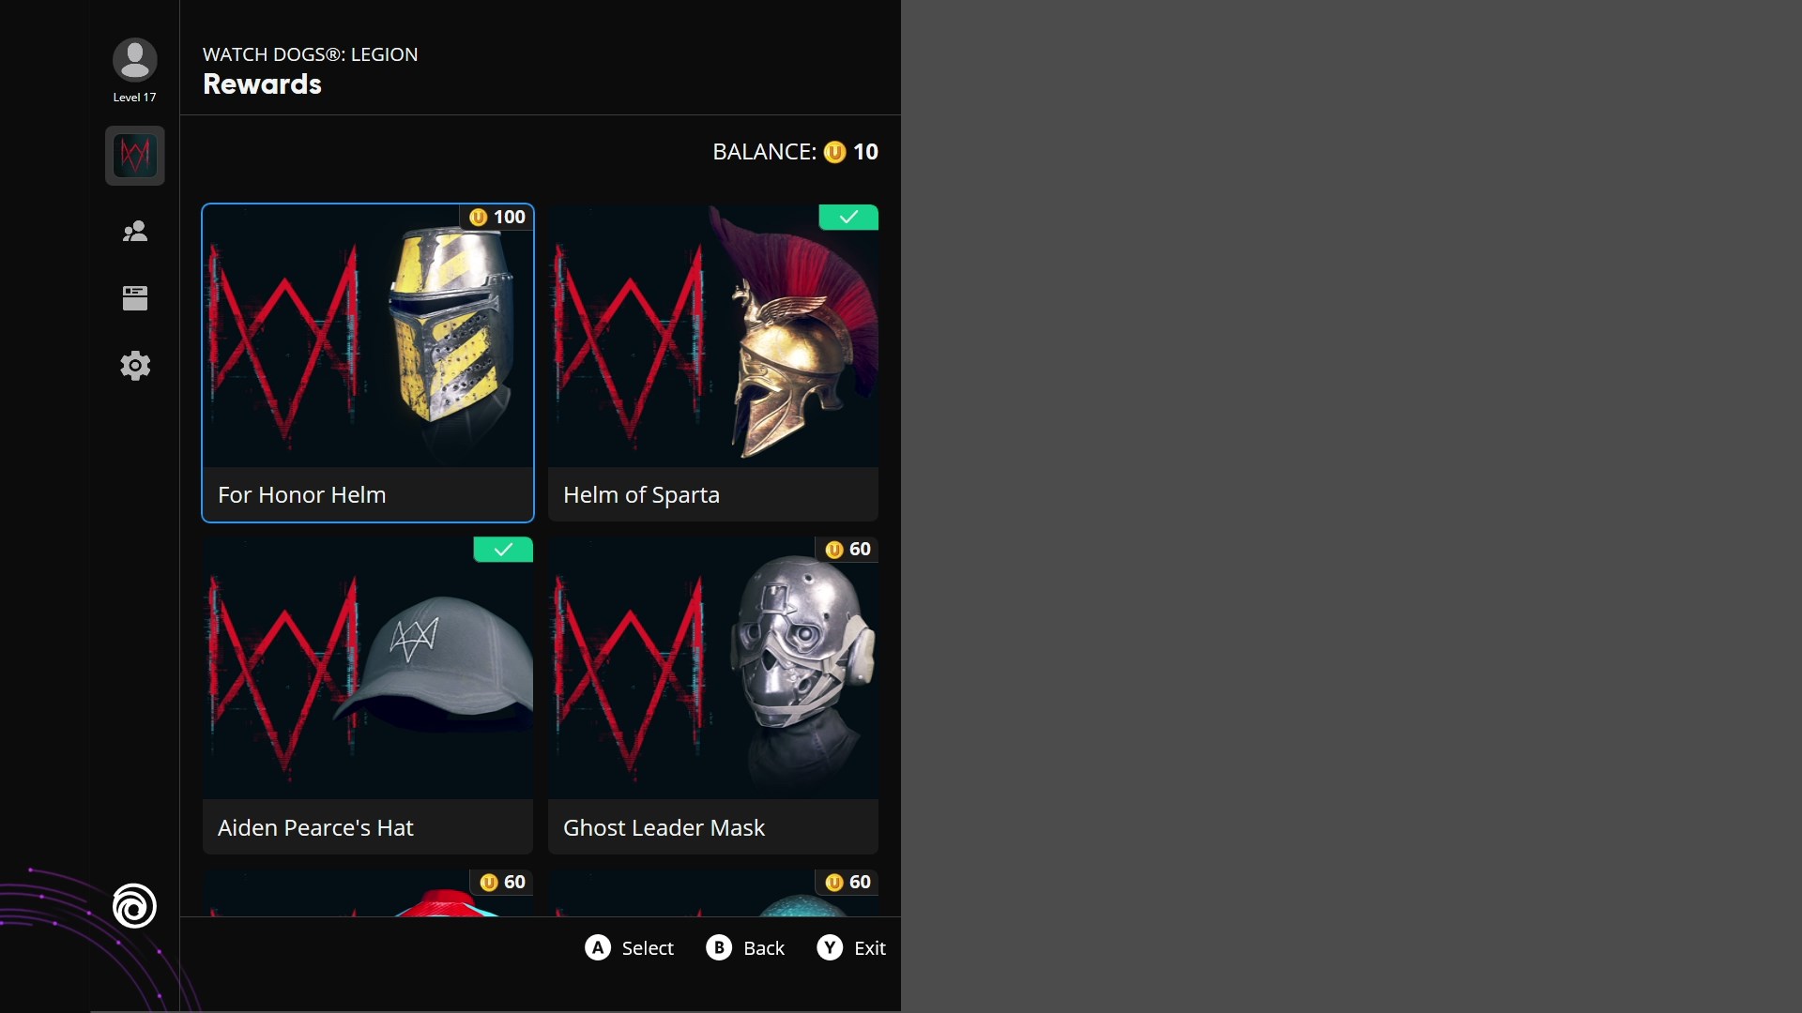Select the partially visible teal reward tile
1802x1013 pixels.
point(713,896)
